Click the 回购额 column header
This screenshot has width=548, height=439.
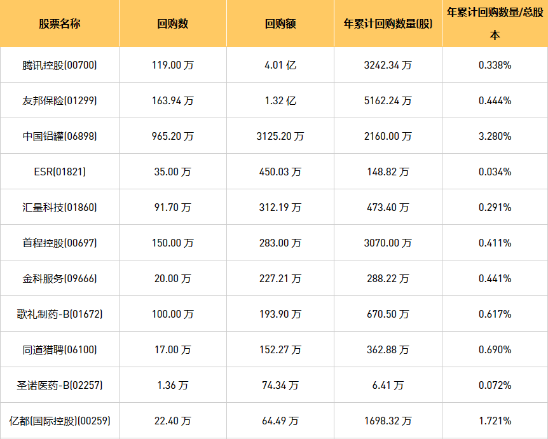[x=280, y=24]
